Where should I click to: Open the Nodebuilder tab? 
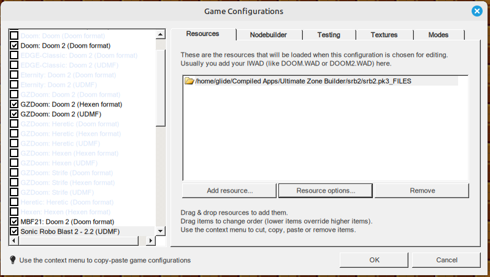coord(269,35)
